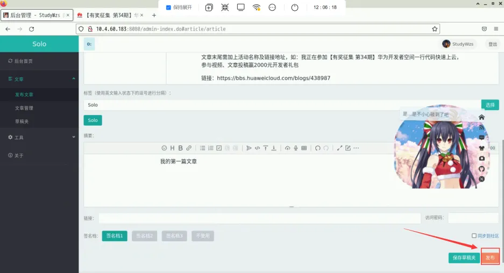
Task: Insert a link with the chain icon
Action: click(x=189, y=148)
